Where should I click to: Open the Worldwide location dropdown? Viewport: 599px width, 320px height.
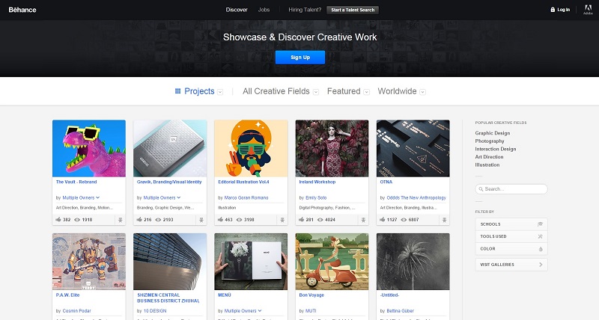point(402,91)
